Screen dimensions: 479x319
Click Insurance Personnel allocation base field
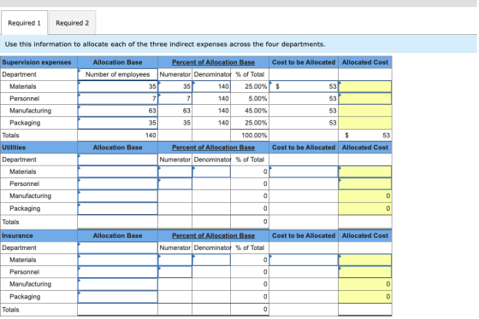click(118, 272)
